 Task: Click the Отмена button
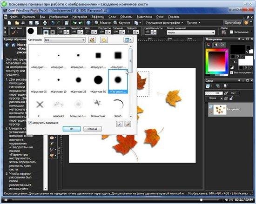click(93, 129)
